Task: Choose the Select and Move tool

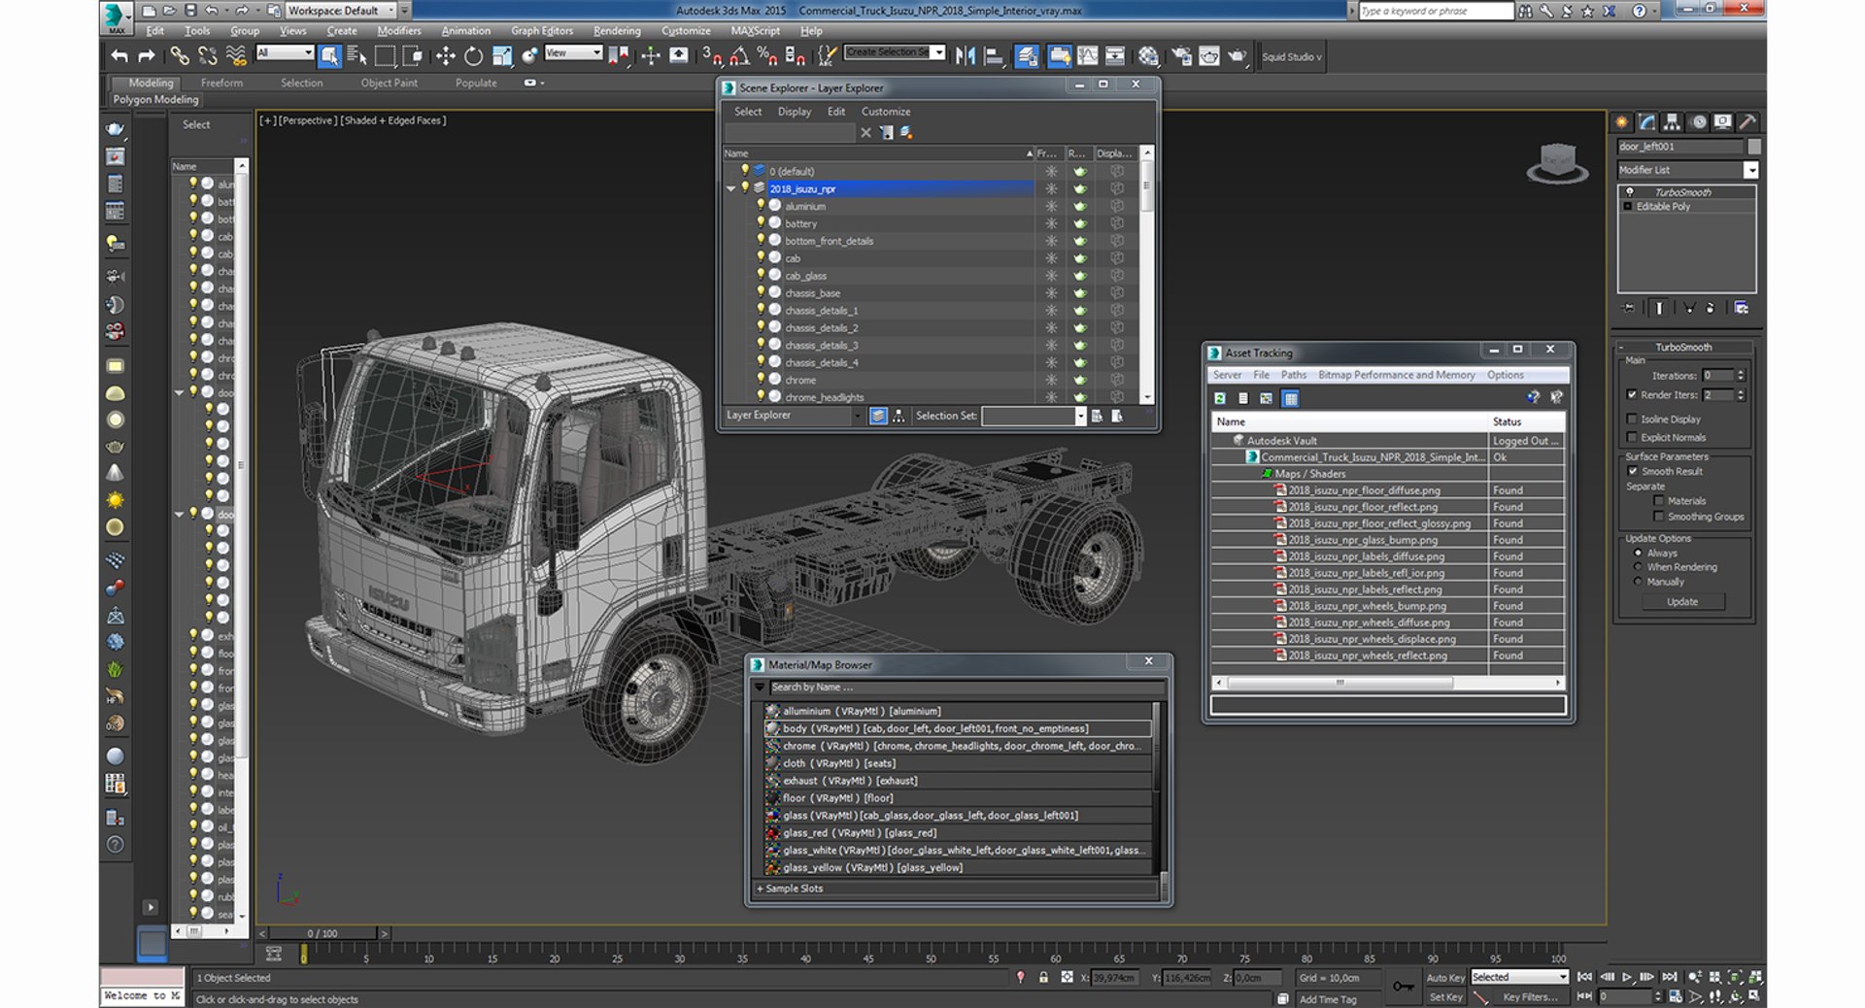Action: tap(445, 56)
